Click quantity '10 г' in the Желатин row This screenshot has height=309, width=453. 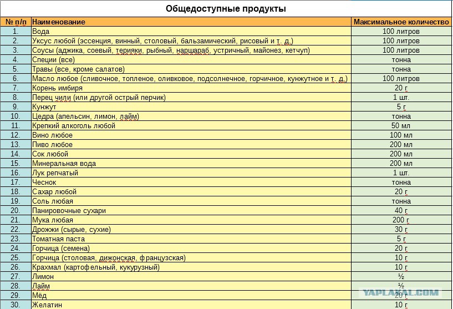tap(401, 305)
